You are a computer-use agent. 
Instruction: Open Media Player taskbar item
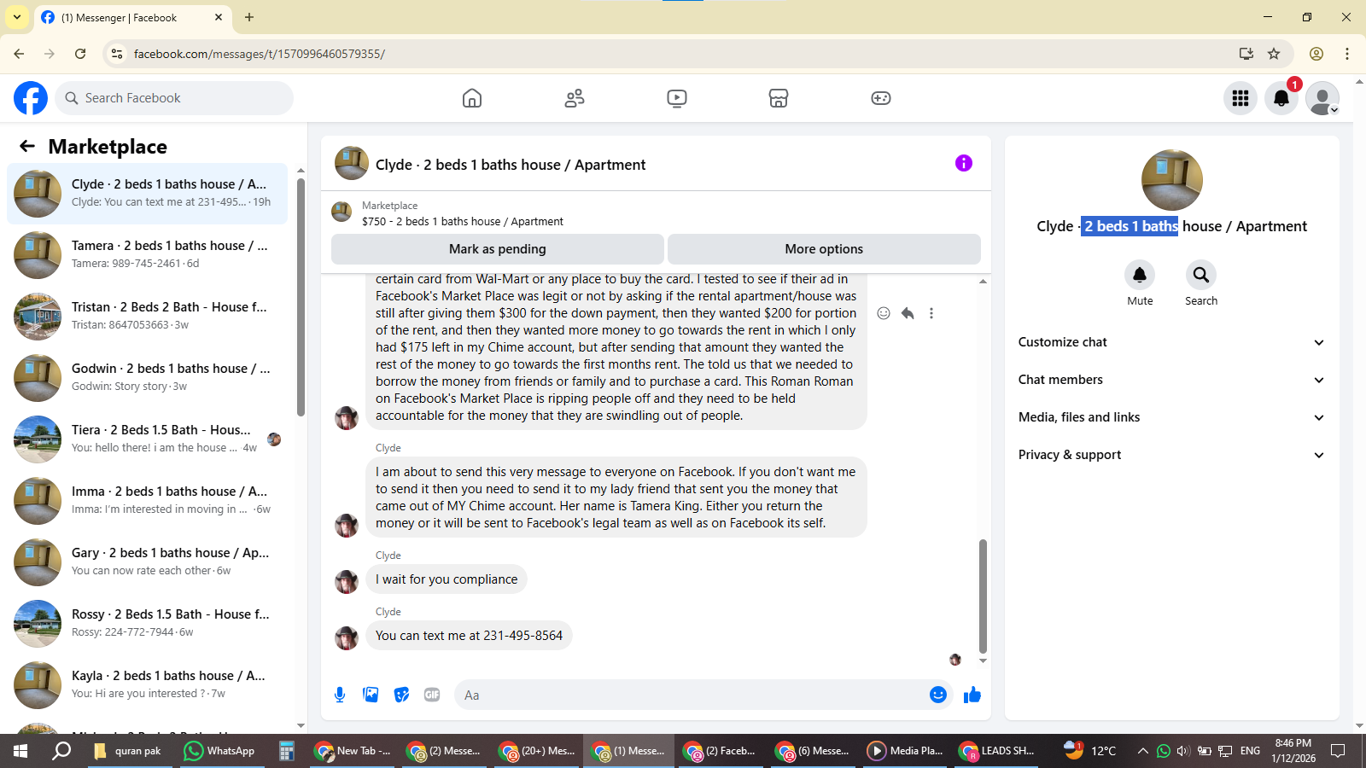[906, 751]
